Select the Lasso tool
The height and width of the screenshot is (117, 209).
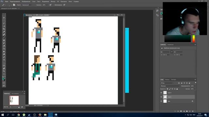click(4, 23)
